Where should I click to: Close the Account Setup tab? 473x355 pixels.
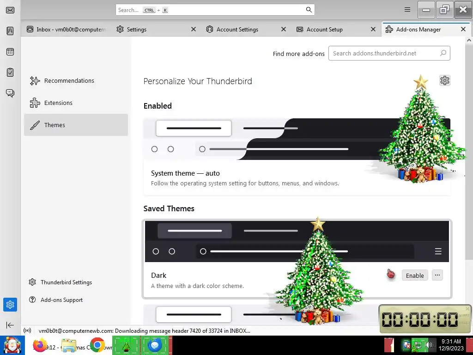point(373,29)
